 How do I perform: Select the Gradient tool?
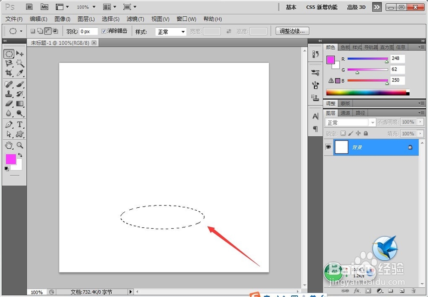click(20, 103)
